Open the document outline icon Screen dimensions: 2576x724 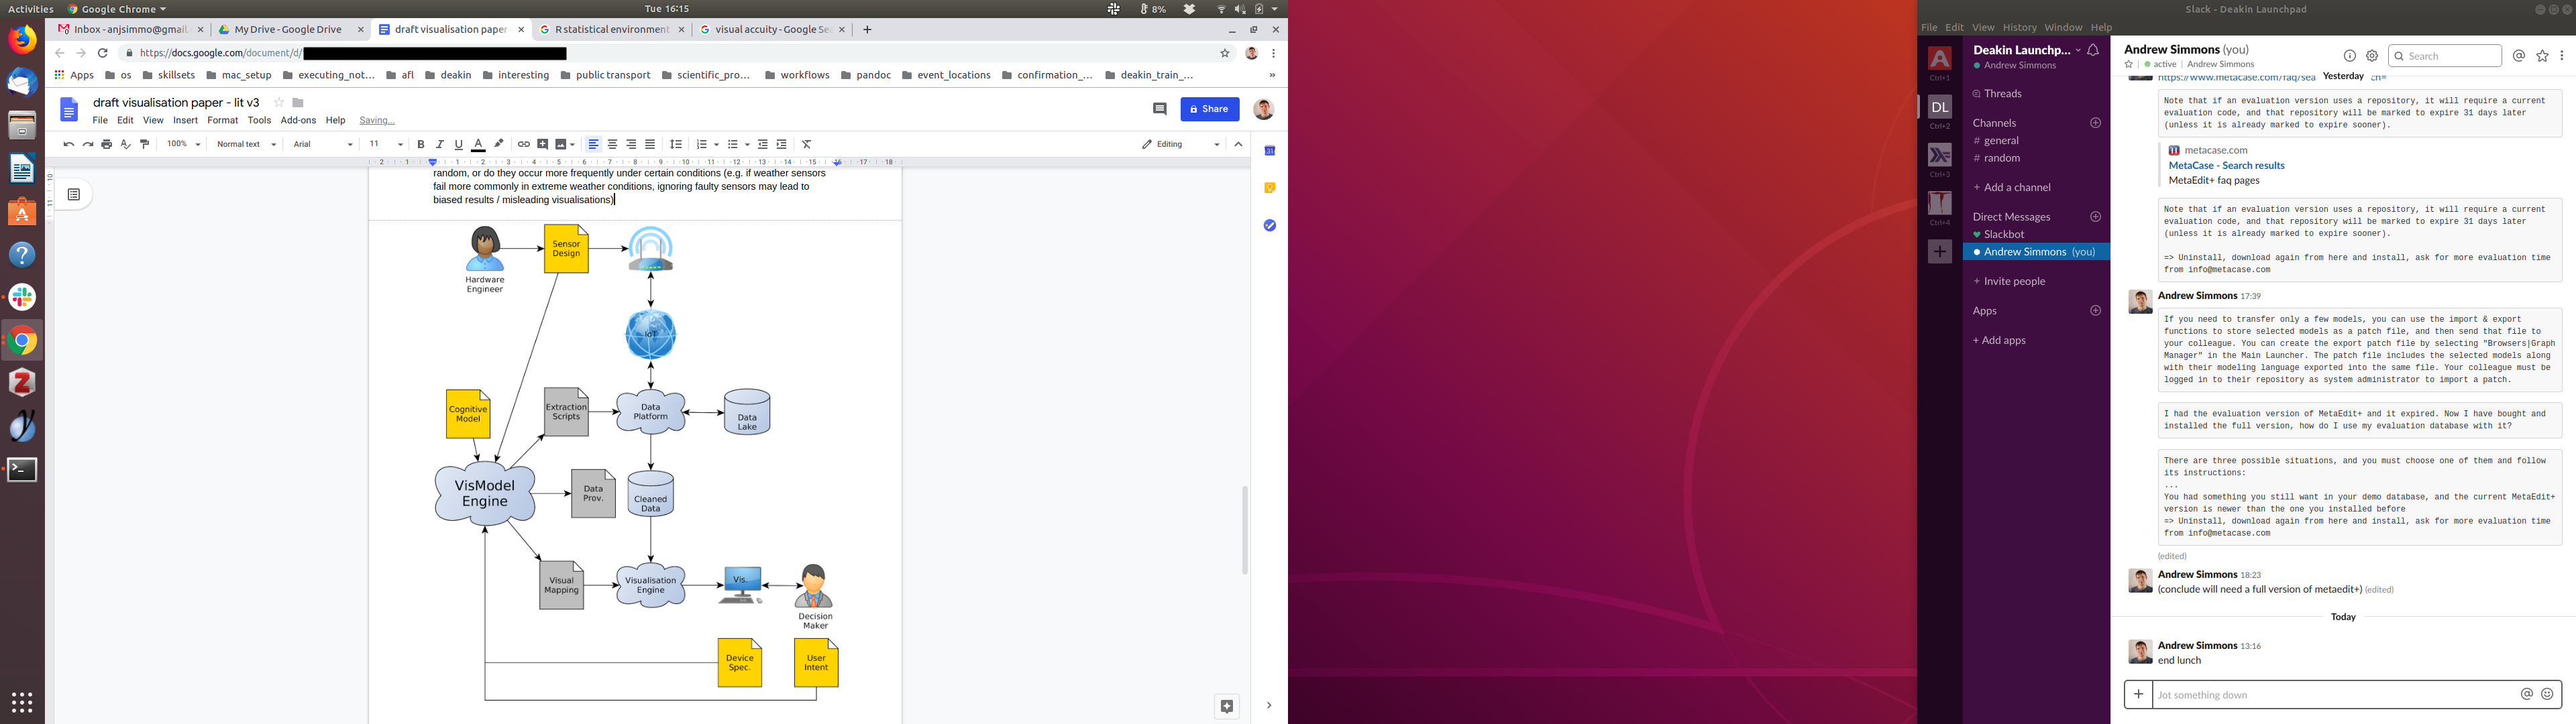(x=74, y=195)
